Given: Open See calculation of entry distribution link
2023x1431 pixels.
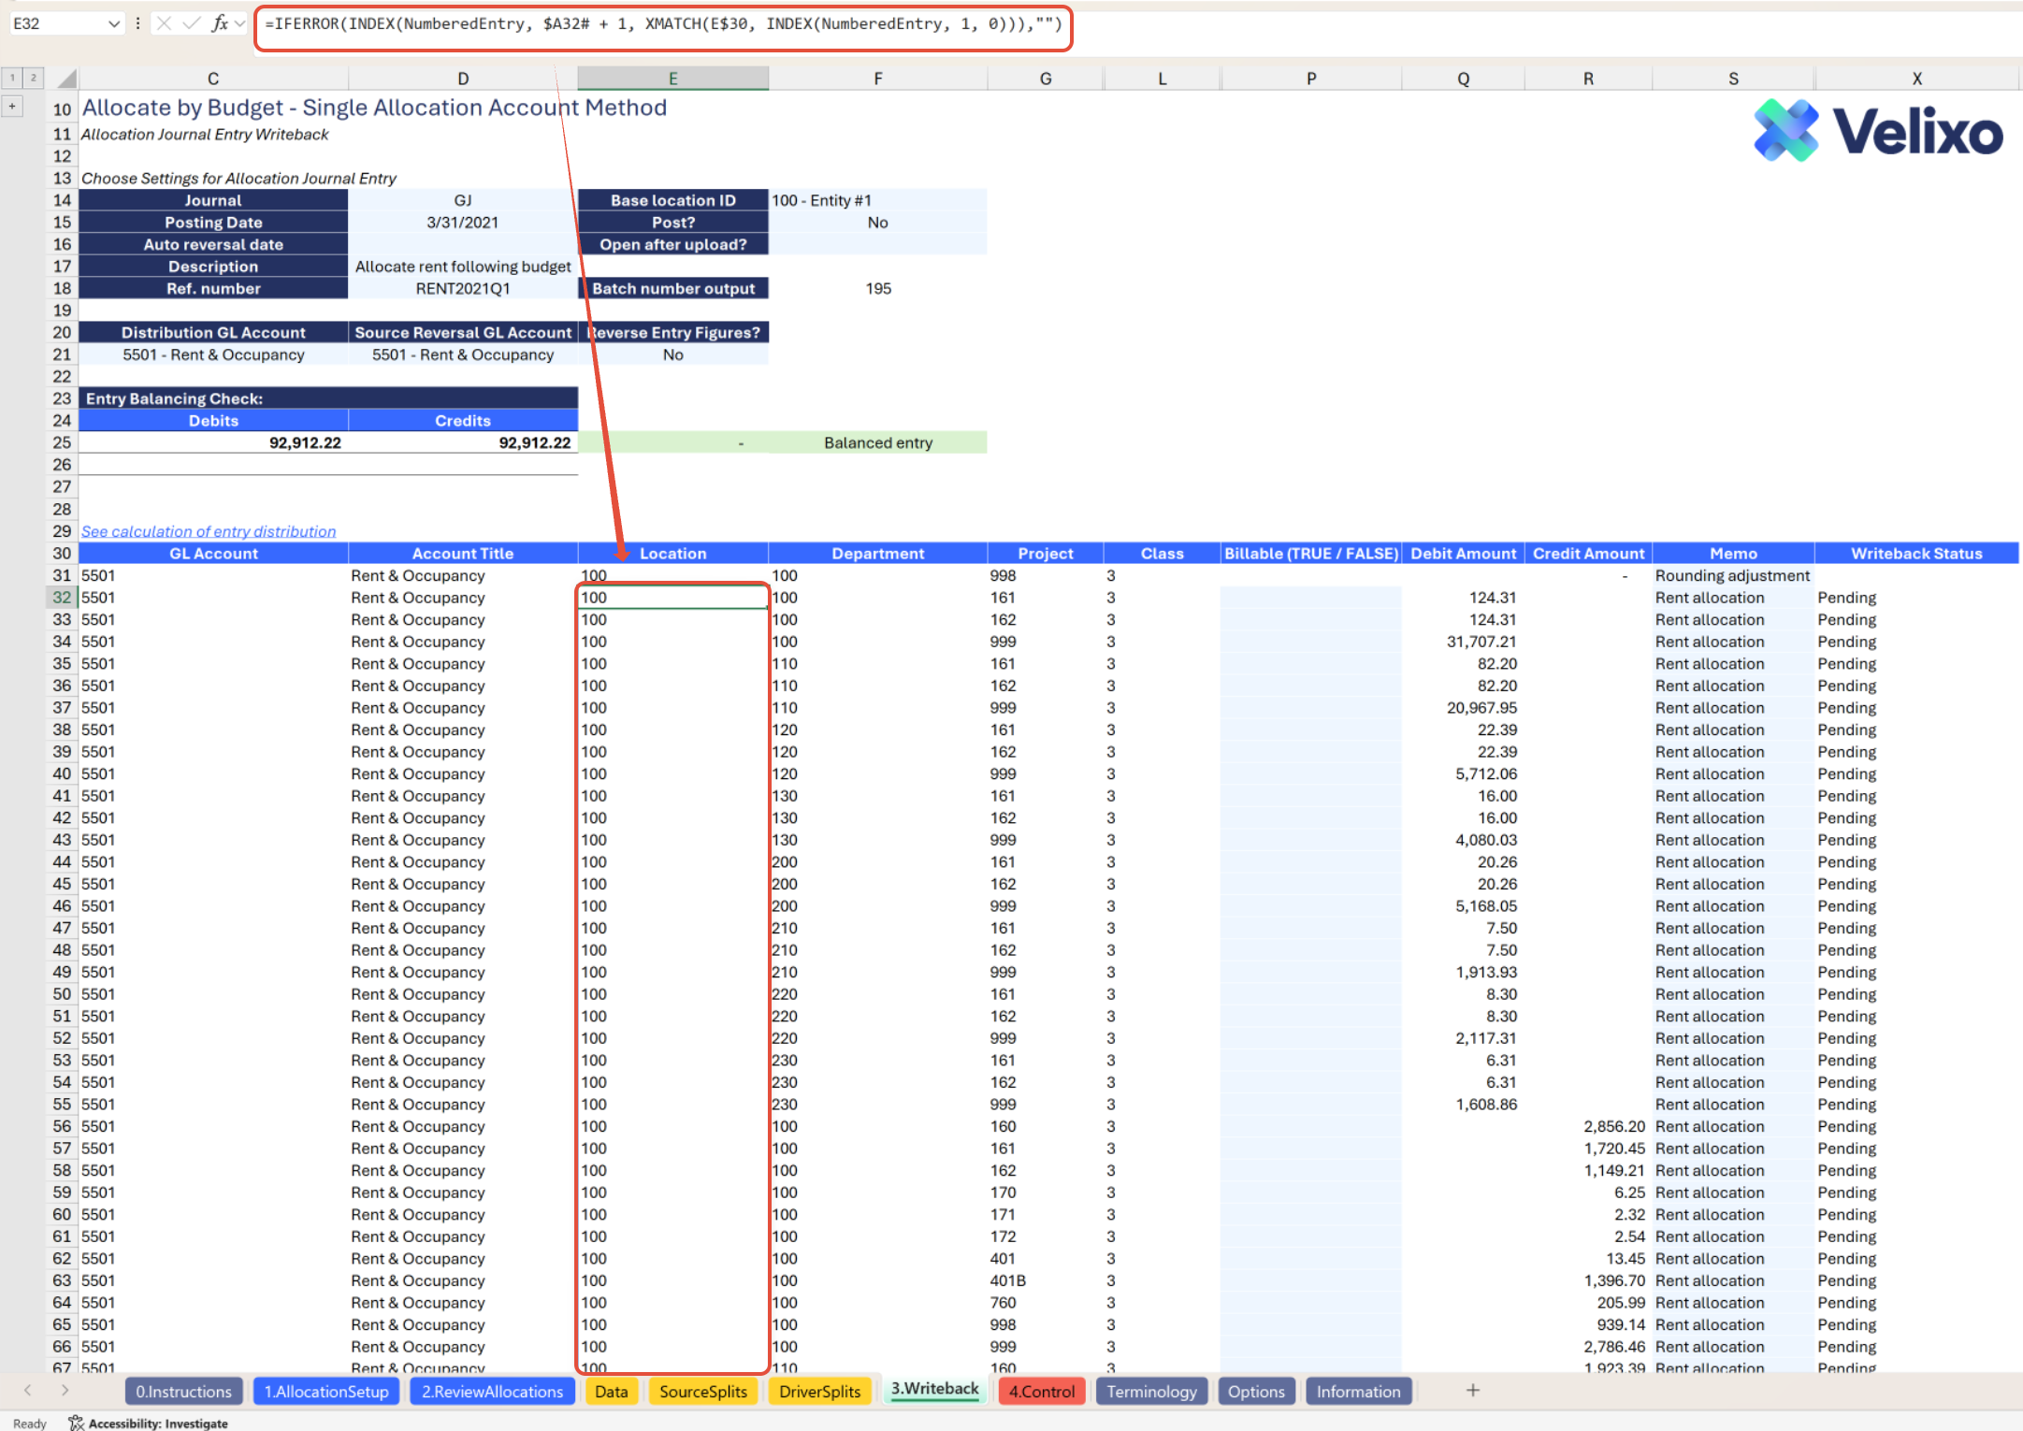Looking at the screenshot, I should 208,531.
